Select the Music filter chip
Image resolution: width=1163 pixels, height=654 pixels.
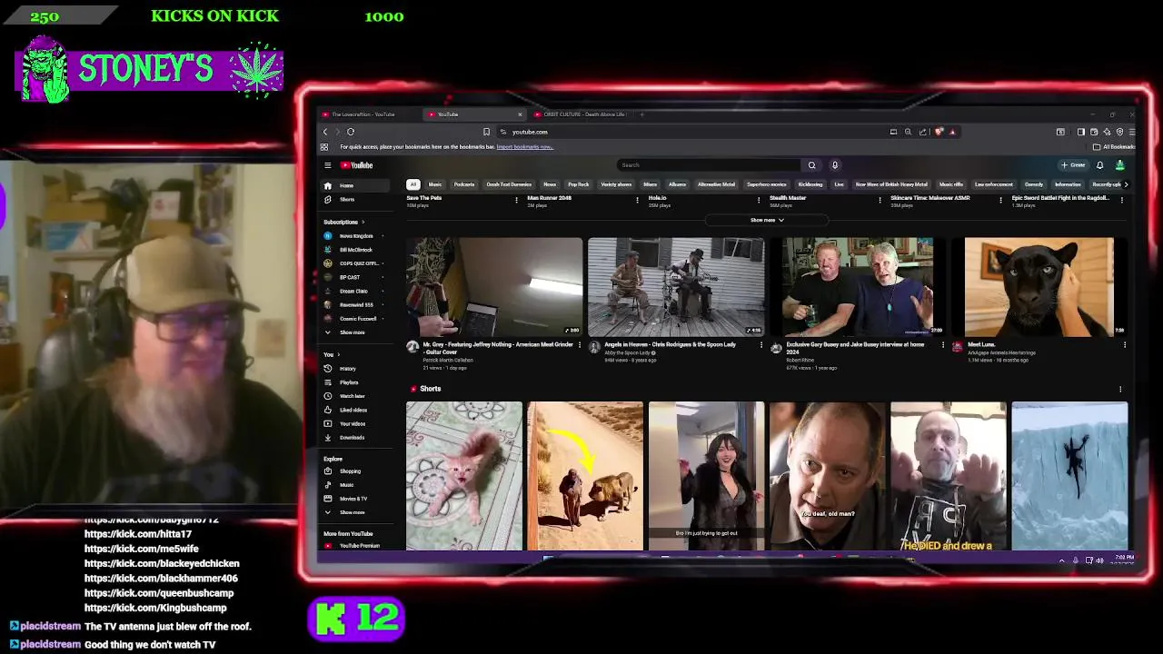click(x=435, y=184)
